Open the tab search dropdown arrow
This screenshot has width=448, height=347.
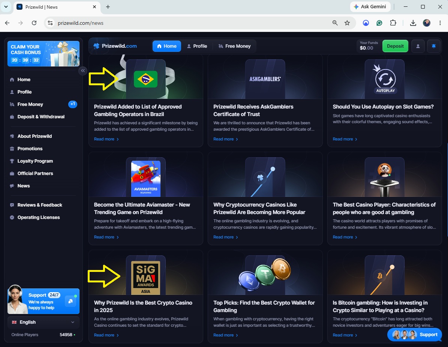(x=6, y=7)
